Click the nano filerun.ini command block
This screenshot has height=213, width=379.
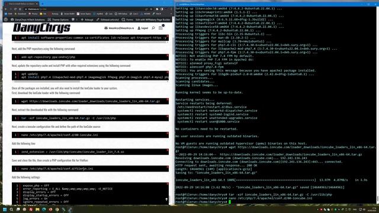(x=90, y=169)
